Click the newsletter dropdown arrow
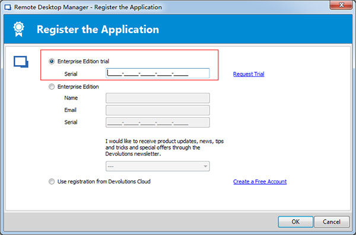The height and width of the screenshot is (235, 356). [x=205, y=166]
